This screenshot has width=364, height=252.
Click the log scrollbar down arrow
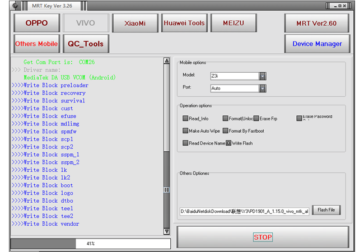pyautogui.click(x=166, y=231)
